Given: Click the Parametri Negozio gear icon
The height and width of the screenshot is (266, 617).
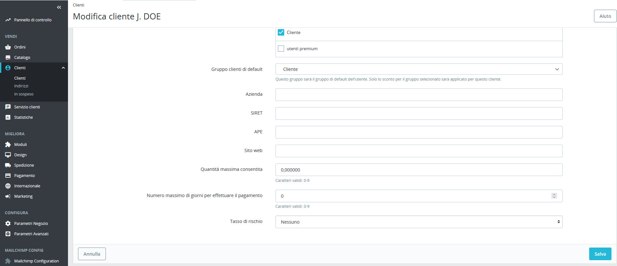Looking at the screenshot, I should pos(8,224).
